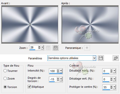Click the Panoramique pan icon
The image size is (120, 94).
[x=87, y=48]
